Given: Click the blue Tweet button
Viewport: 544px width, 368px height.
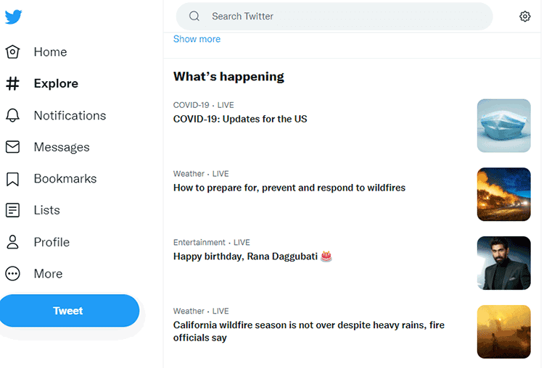Looking at the screenshot, I should pos(69,311).
